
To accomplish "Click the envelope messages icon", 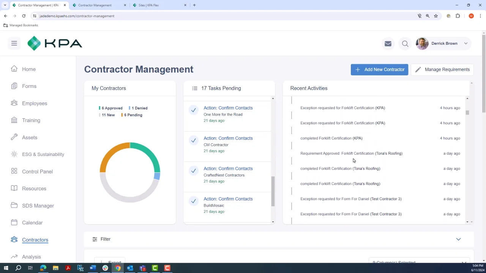I will pyautogui.click(x=388, y=44).
